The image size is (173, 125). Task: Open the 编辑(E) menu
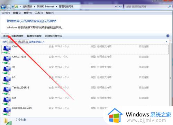click(17, 13)
